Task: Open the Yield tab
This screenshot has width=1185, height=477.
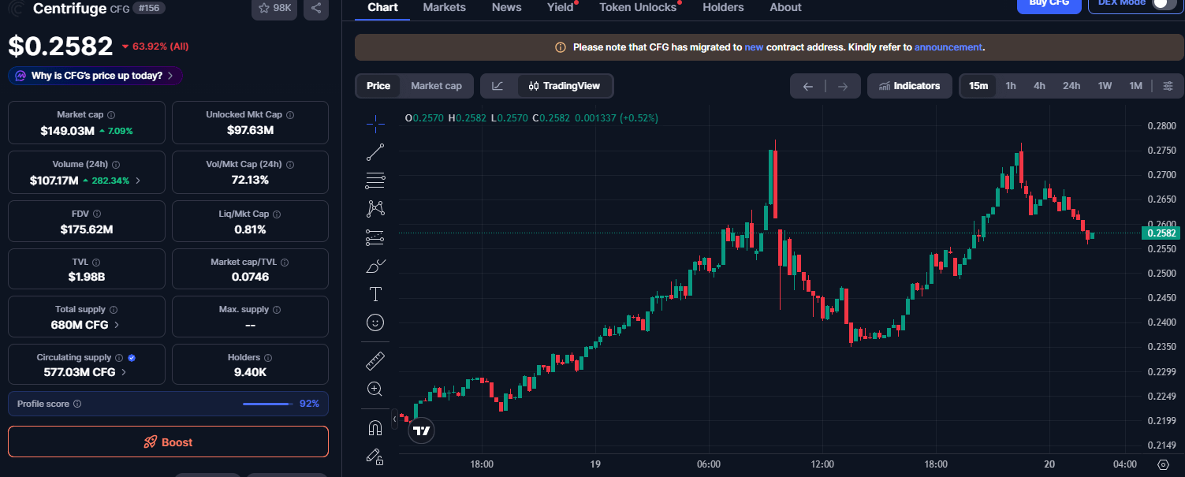Action: tap(561, 7)
